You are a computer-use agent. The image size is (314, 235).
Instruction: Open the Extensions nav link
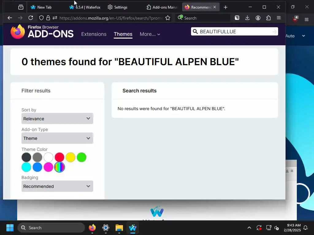(x=94, y=34)
